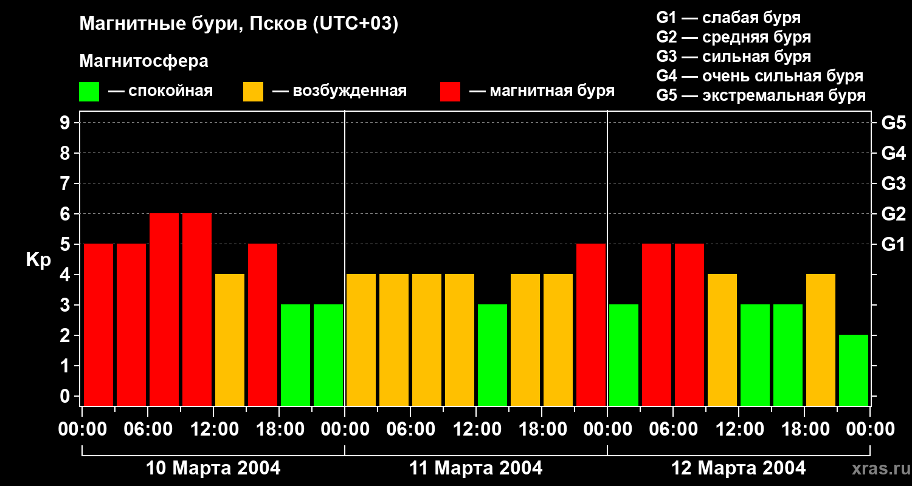Click the "G1 — слабая буря" legend entry
This screenshot has height=486, width=912.
728,18
